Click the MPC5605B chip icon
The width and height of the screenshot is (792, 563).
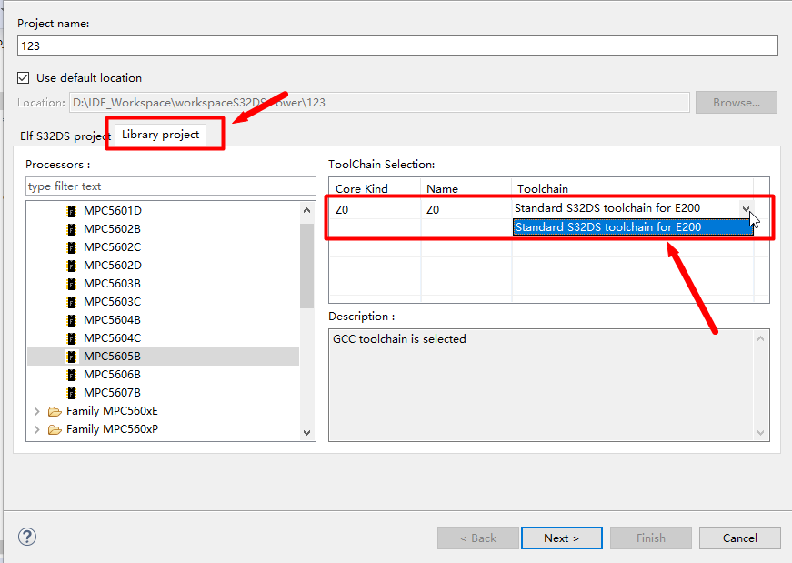click(x=71, y=357)
